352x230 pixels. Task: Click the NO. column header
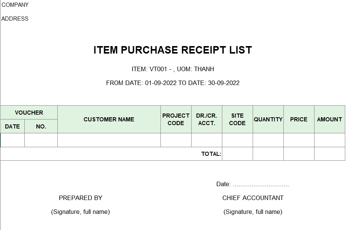(41, 126)
